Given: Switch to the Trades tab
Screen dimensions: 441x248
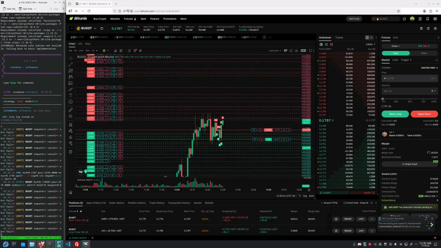Looking at the screenshot, I should click(x=339, y=37).
